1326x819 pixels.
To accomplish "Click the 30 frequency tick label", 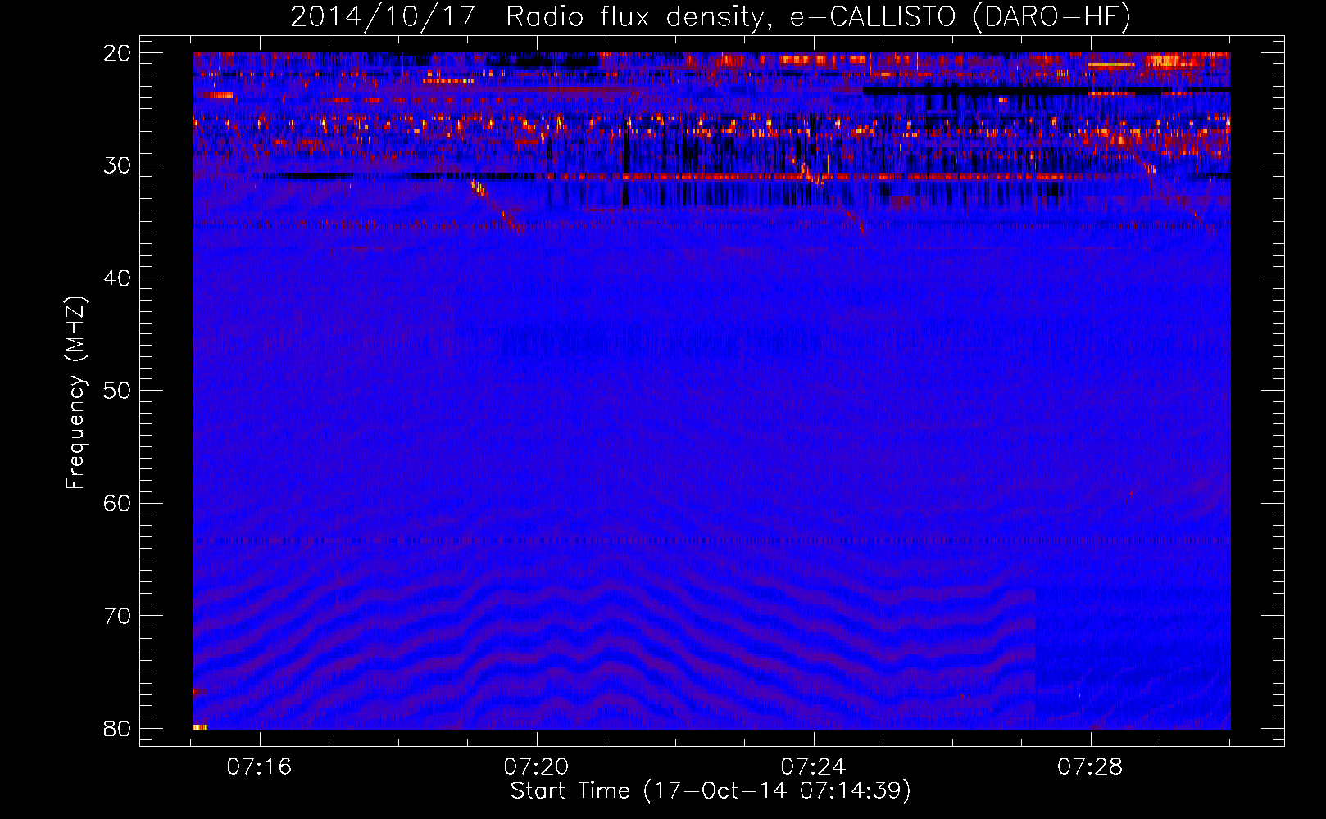I will (117, 165).
